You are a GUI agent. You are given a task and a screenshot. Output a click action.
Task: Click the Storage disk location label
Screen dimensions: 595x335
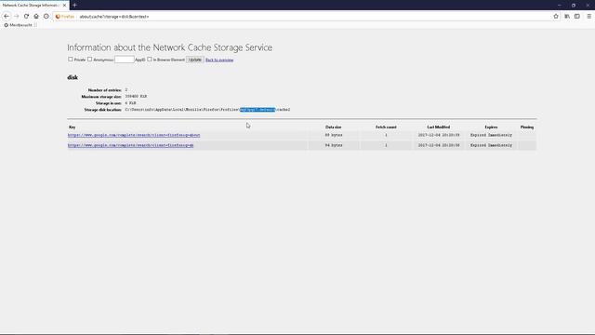coord(103,110)
